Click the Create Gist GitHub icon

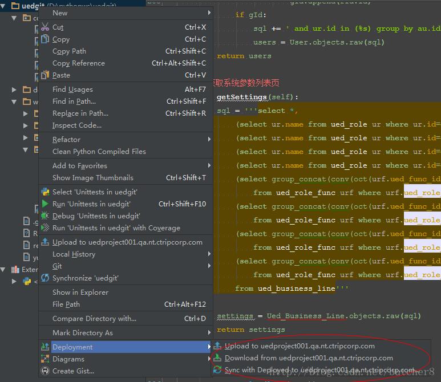click(45, 371)
